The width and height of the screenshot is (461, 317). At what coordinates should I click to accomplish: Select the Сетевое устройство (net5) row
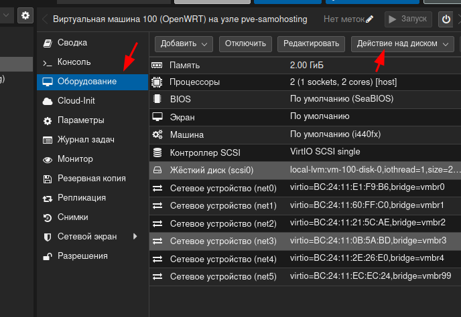[305, 276]
